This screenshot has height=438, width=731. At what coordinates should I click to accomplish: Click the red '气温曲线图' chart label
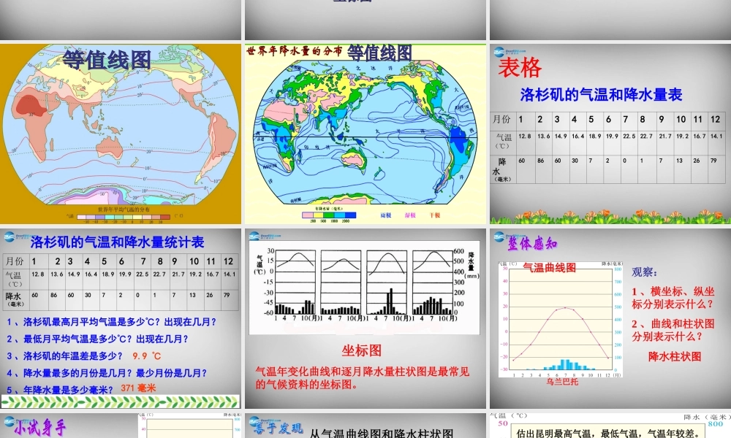549,268
